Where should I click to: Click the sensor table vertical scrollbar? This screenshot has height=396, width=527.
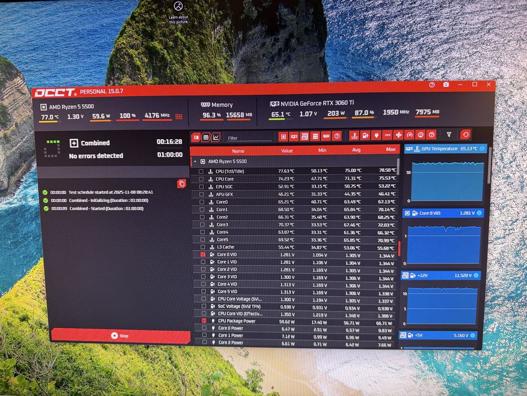pyautogui.click(x=399, y=167)
